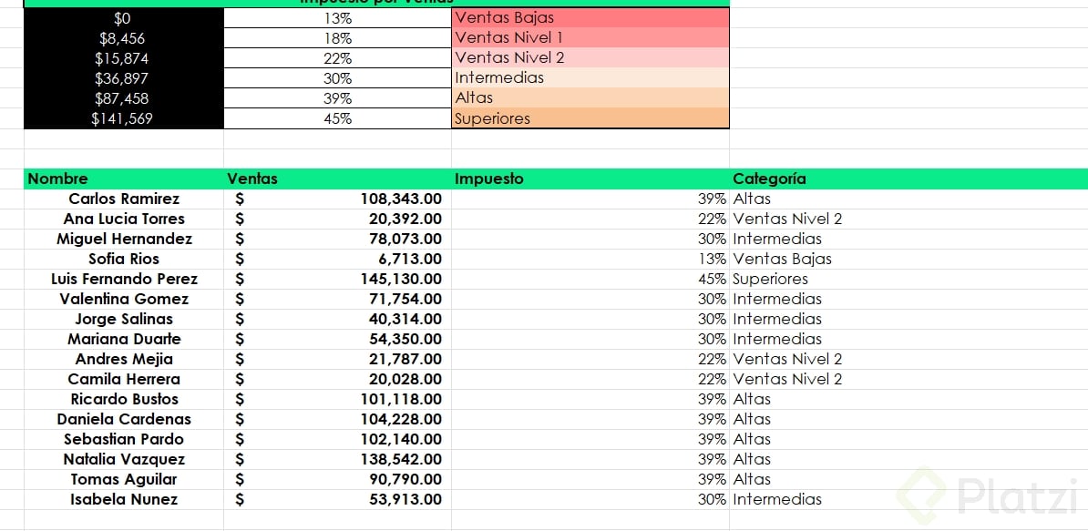Select the black $141,569 threshold cell
Viewport: 1088px width, 531px height.
click(x=123, y=118)
